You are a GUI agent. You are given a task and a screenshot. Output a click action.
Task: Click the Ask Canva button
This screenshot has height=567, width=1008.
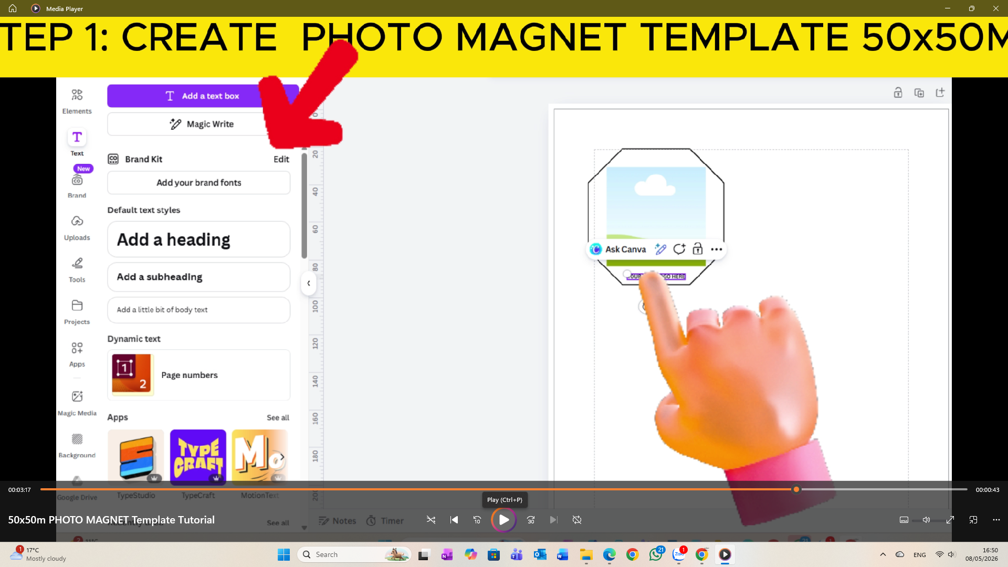(x=618, y=249)
